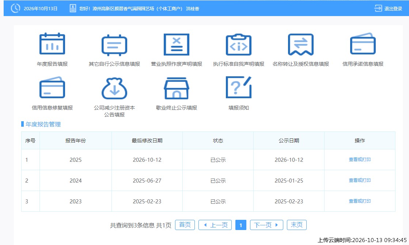Click last modified date 2025-06-27

pos(147,181)
